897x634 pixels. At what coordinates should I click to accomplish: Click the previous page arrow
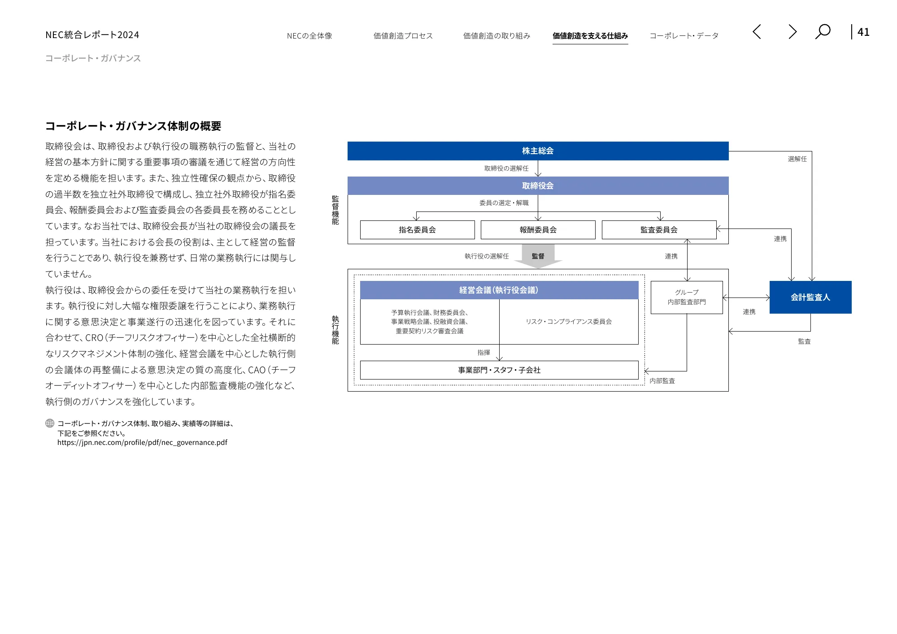coord(757,32)
